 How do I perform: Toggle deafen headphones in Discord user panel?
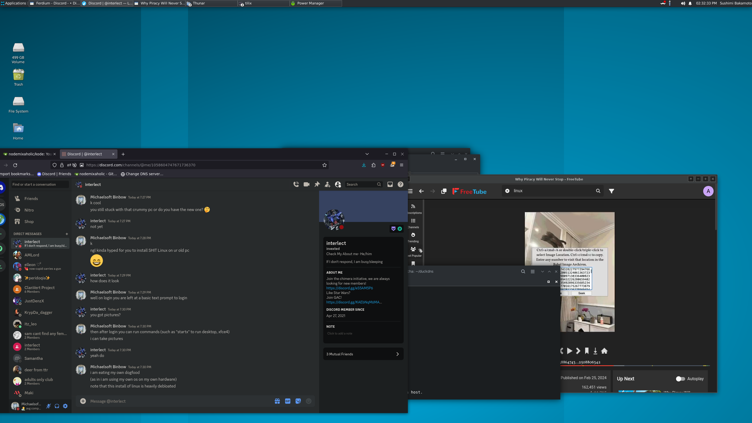coord(57,406)
